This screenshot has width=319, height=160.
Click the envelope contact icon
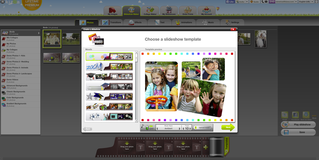[x=266, y=2]
